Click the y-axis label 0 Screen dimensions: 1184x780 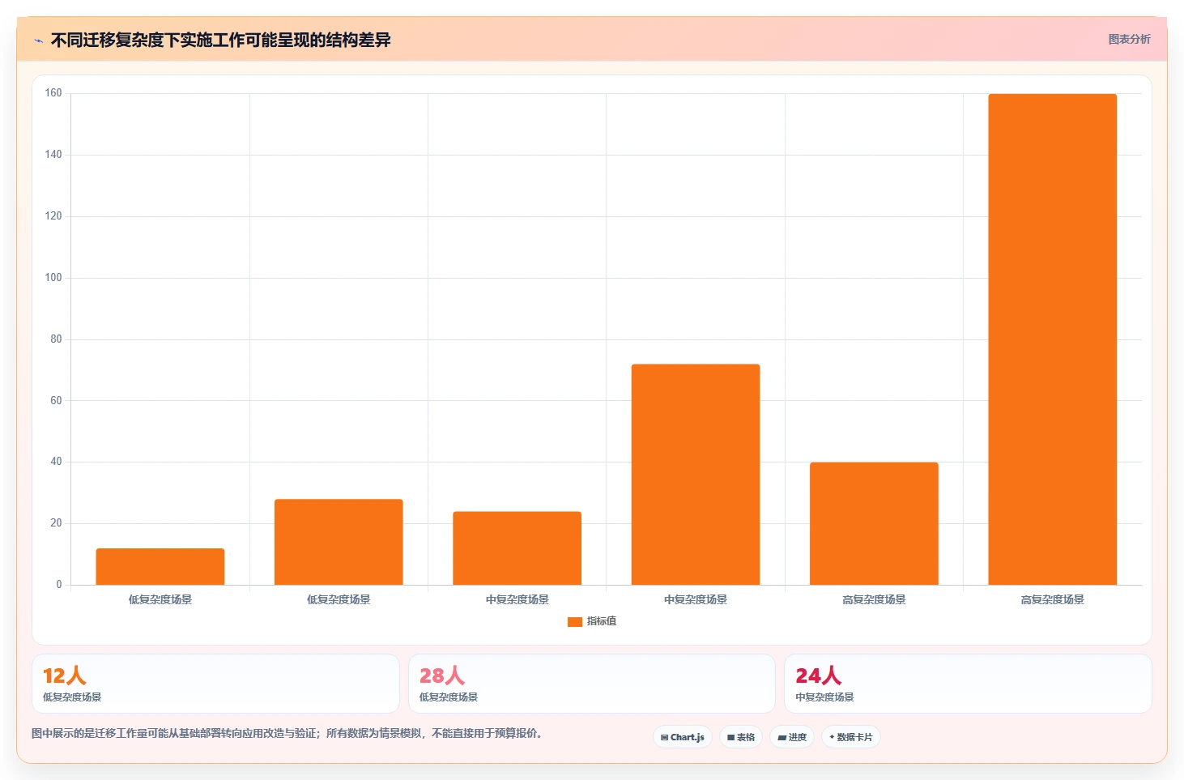59,585
